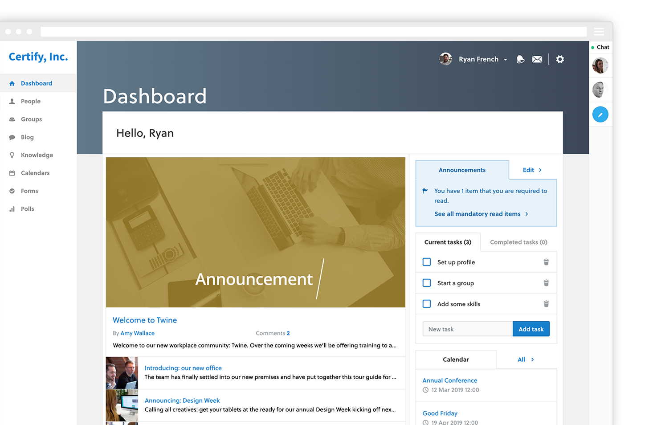657x425 pixels.
Task: Click the Comments 2 count
Action: [x=273, y=333]
